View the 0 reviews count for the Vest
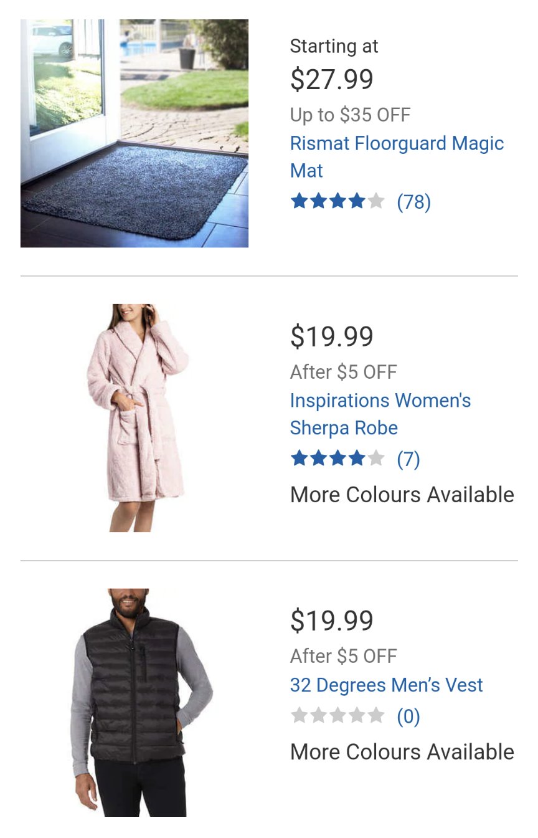The width and height of the screenshot is (538, 838). tap(408, 717)
